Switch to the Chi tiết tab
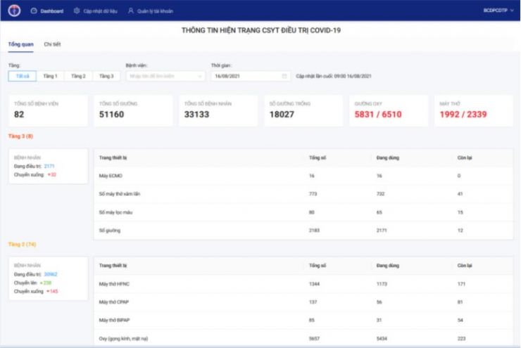Viewport: 521px width, 348px height. point(52,44)
